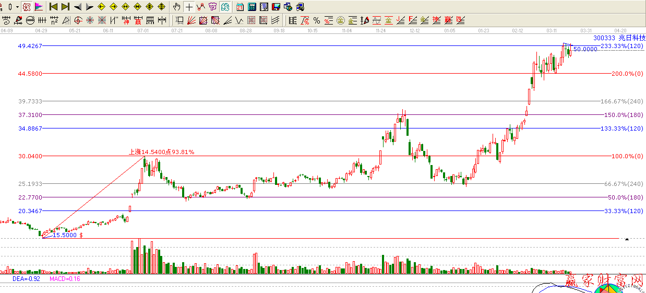The image size is (646, 293).
Task: Click the 300333 兆日科技 stock label
Action: pyautogui.click(x=619, y=38)
